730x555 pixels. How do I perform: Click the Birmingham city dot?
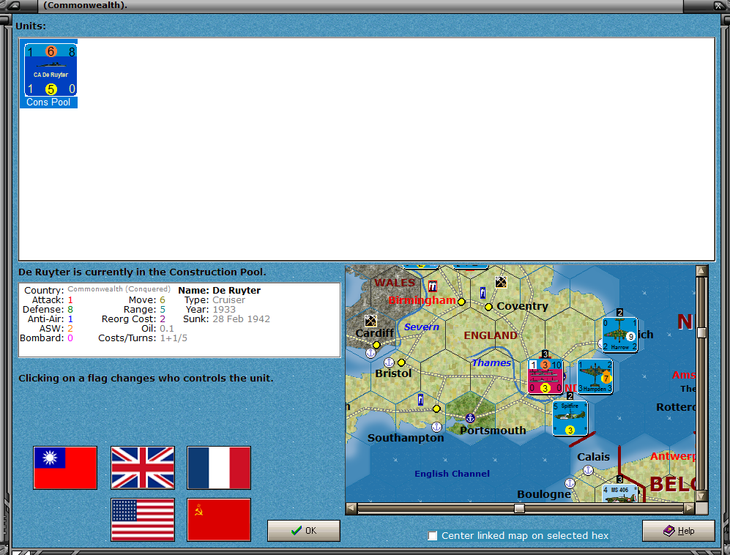(x=461, y=302)
